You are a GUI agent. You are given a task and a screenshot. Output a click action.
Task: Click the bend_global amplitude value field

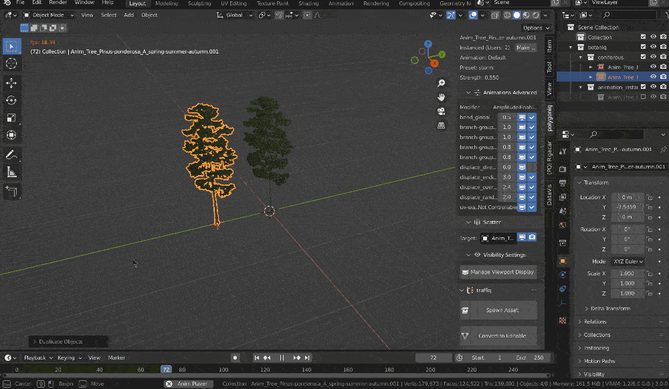[507, 117]
